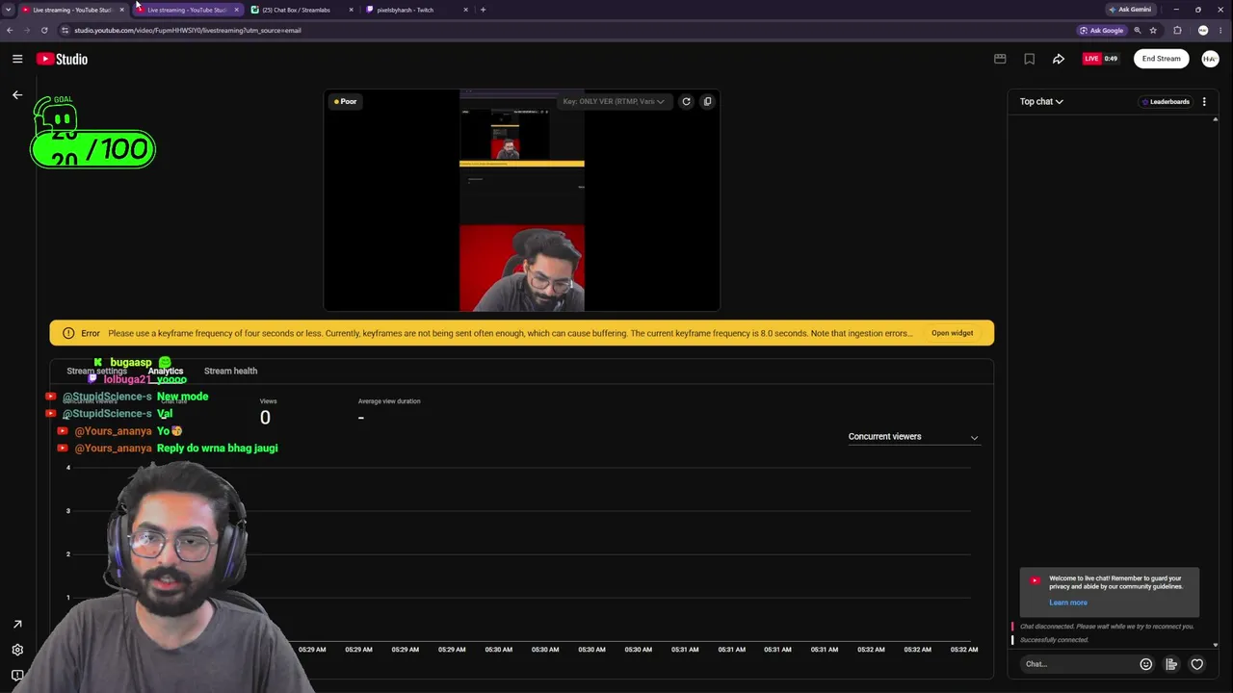Go back using the Studio arrow
This screenshot has width=1233, height=693.
point(16,94)
